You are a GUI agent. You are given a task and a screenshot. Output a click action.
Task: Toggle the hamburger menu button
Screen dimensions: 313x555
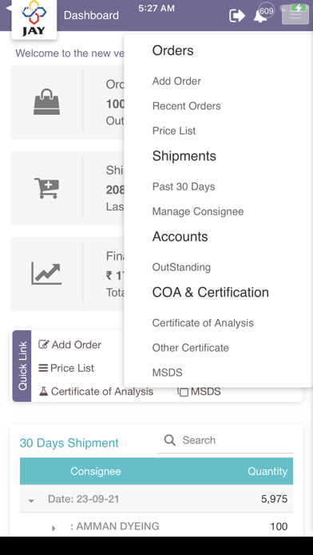pos(295,15)
